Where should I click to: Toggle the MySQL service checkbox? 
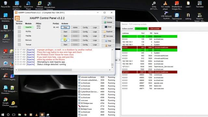19,32
